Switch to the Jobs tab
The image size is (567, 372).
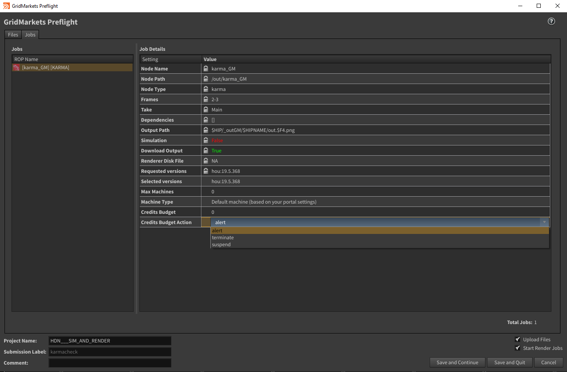tap(30, 35)
